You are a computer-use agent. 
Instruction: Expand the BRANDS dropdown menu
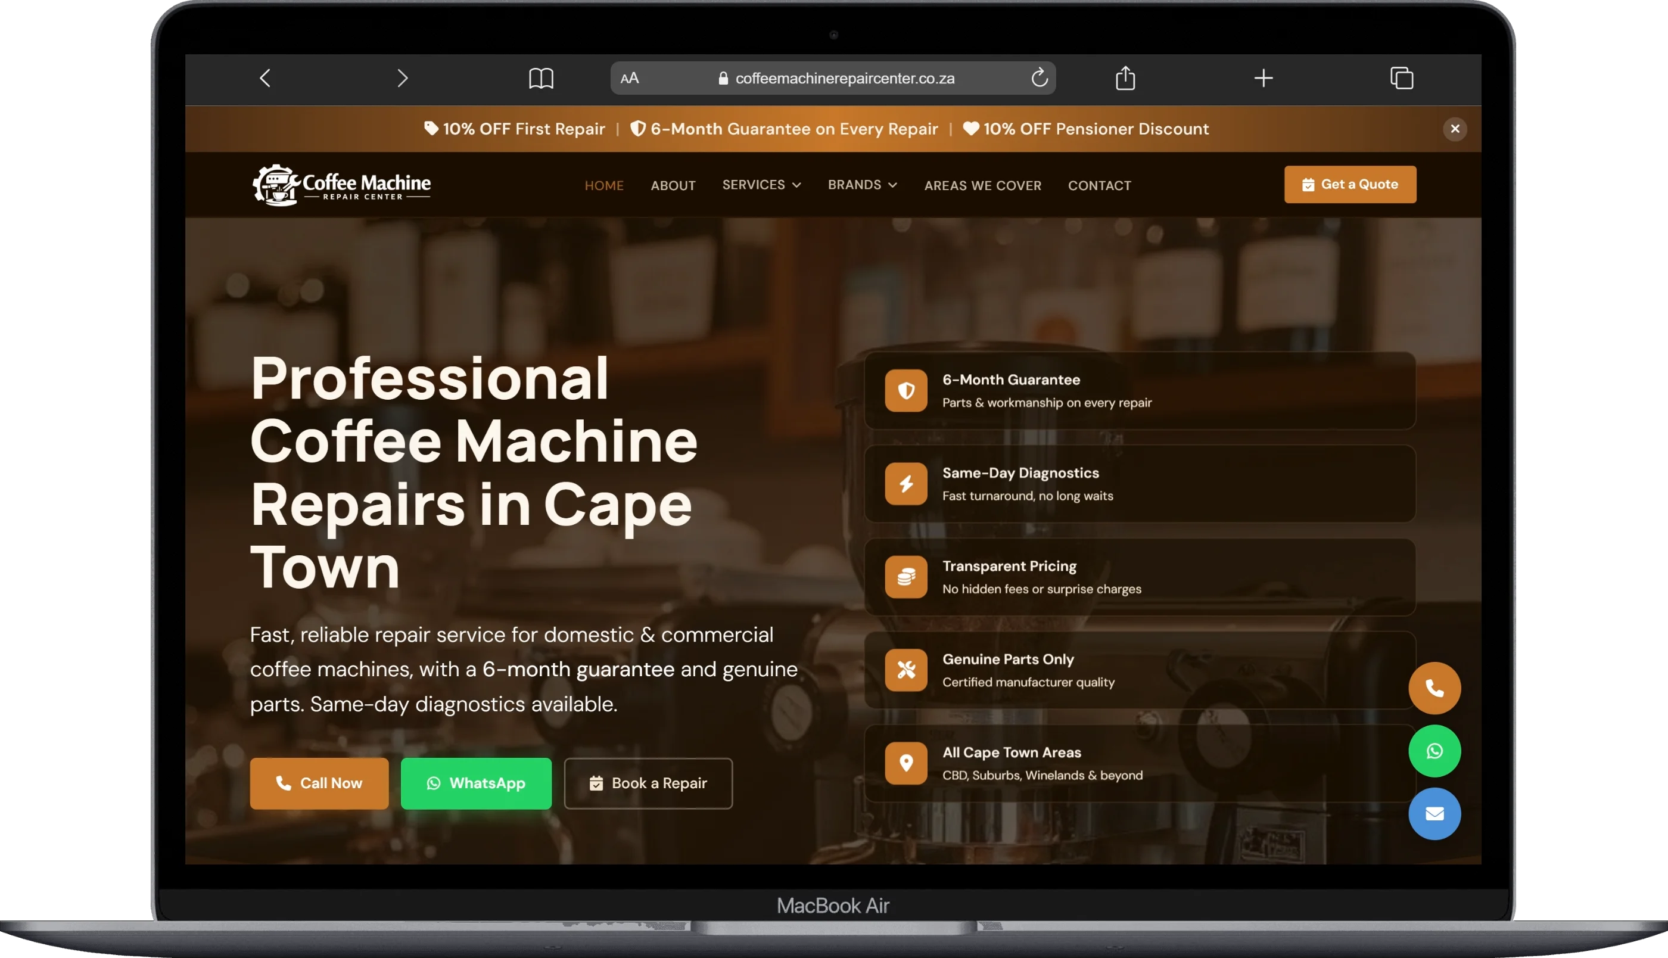click(862, 185)
